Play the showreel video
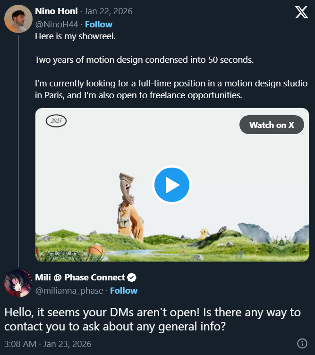This screenshot has height=355, width=315. (171, 185)
